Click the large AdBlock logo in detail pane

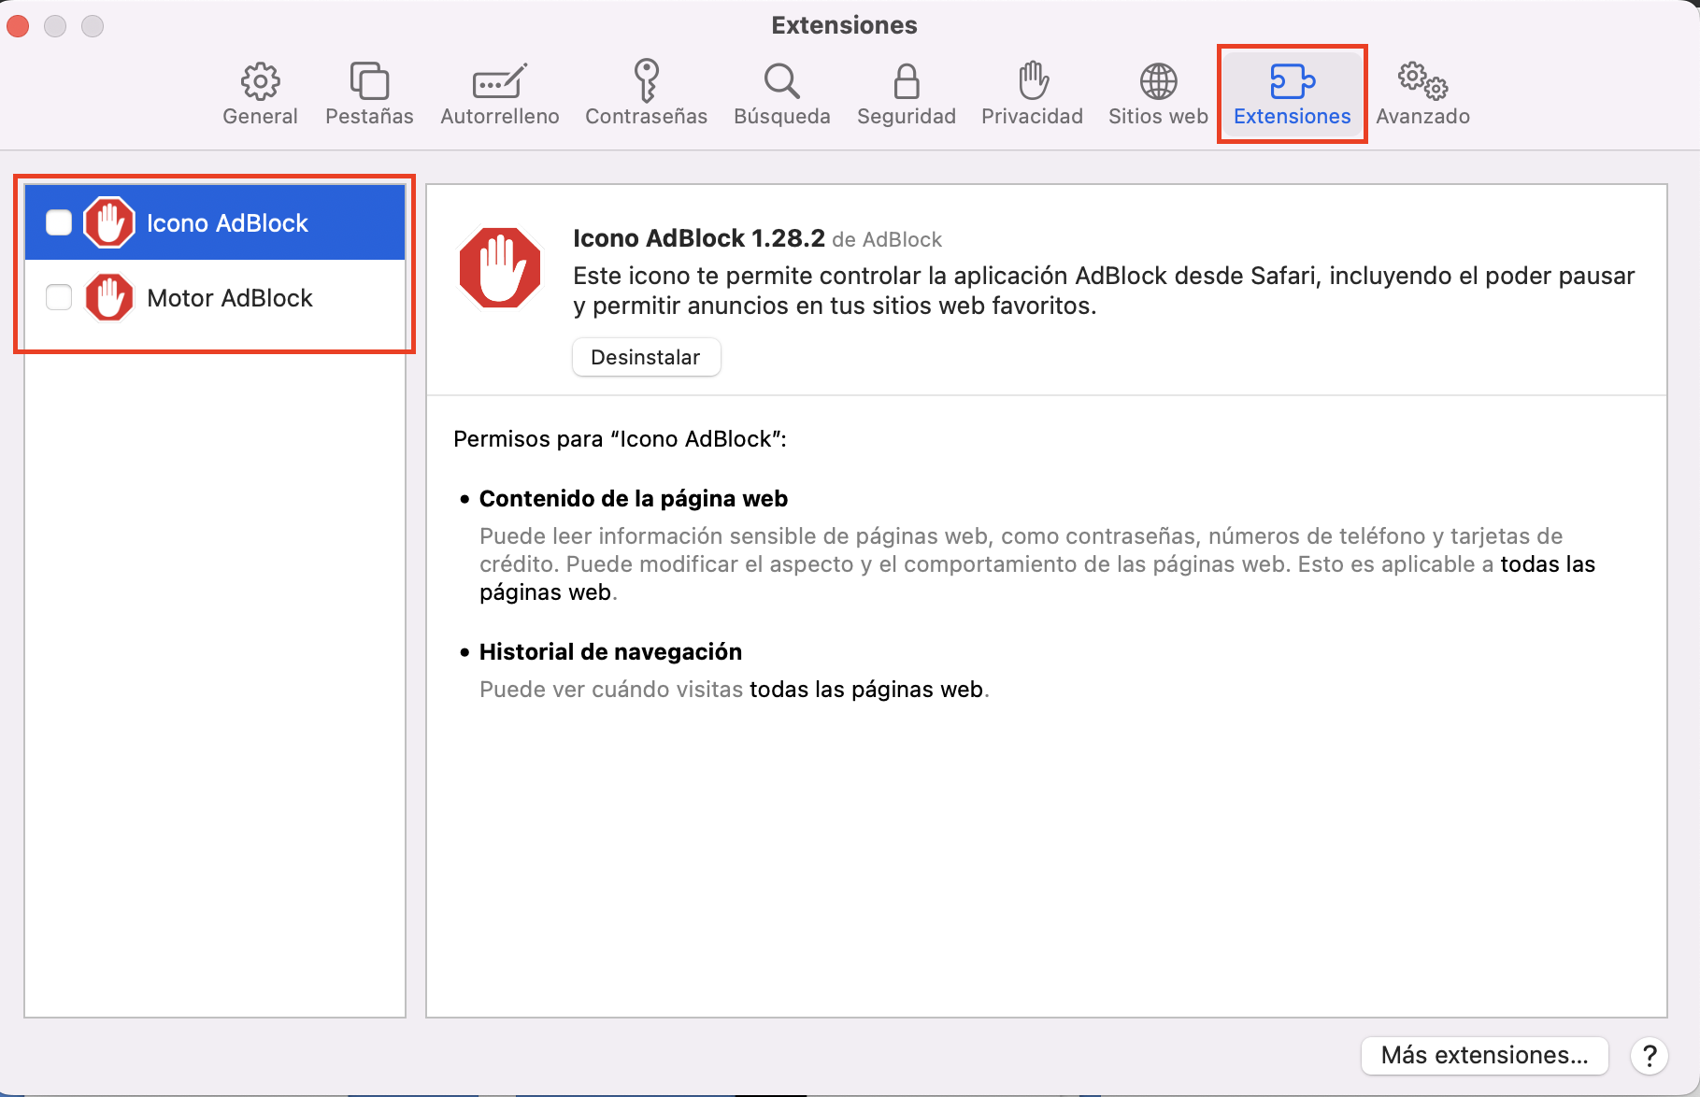click(x=500, y=267)
